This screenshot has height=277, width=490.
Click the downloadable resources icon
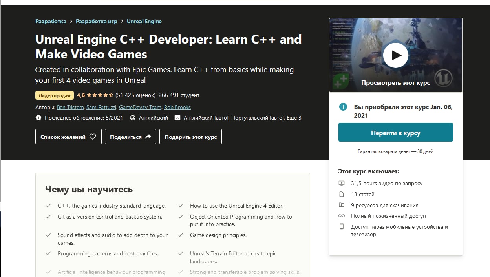coord(342,205)
